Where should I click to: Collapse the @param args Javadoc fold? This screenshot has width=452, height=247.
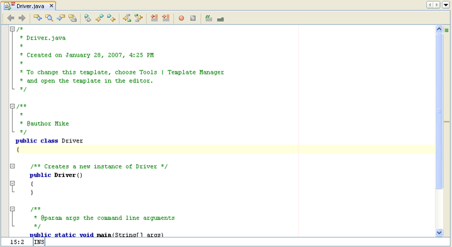13,209
